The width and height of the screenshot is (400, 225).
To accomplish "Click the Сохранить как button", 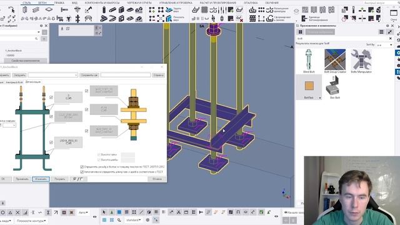I will coord(89,75).
